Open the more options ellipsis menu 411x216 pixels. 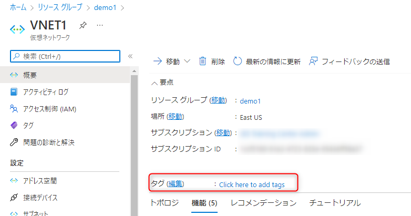point(100,25)
